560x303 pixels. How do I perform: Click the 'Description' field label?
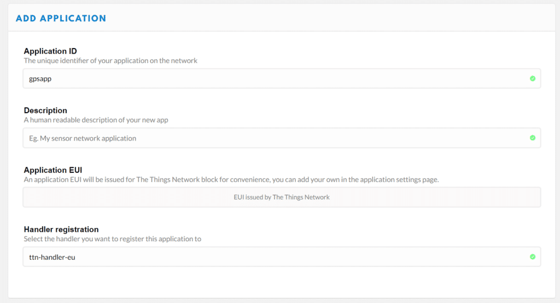45,110
